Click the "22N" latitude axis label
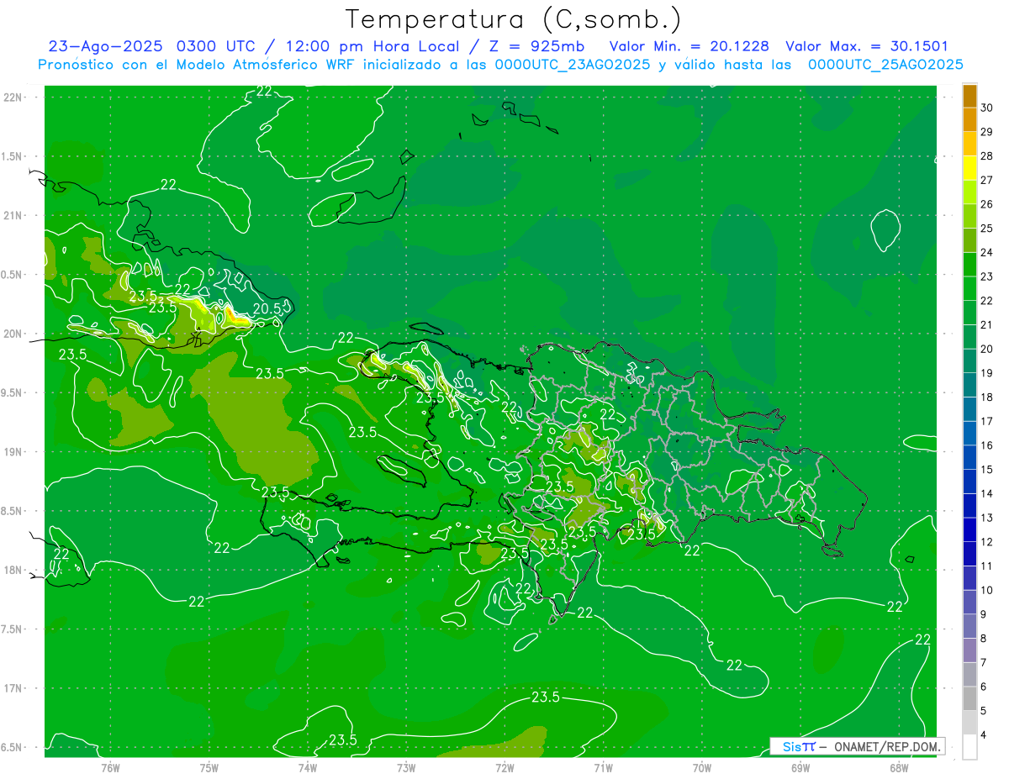The width and height of the screenshot is (1009, 779). pos(13,97)
